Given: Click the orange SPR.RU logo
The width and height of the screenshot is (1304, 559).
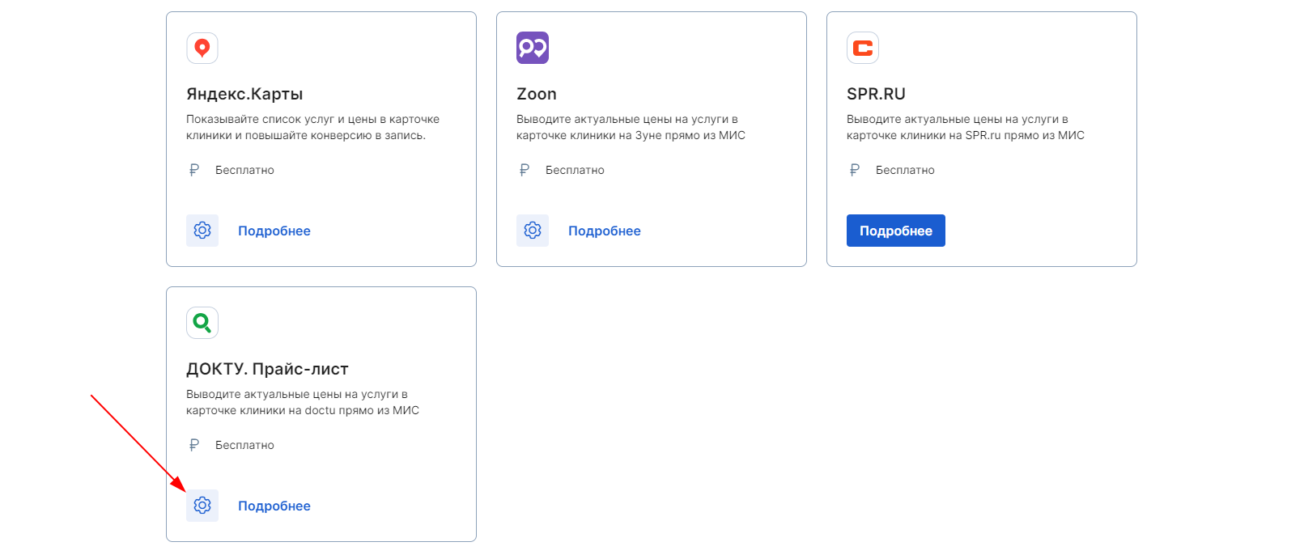Looking at the screenshot, I should point(863,48).
